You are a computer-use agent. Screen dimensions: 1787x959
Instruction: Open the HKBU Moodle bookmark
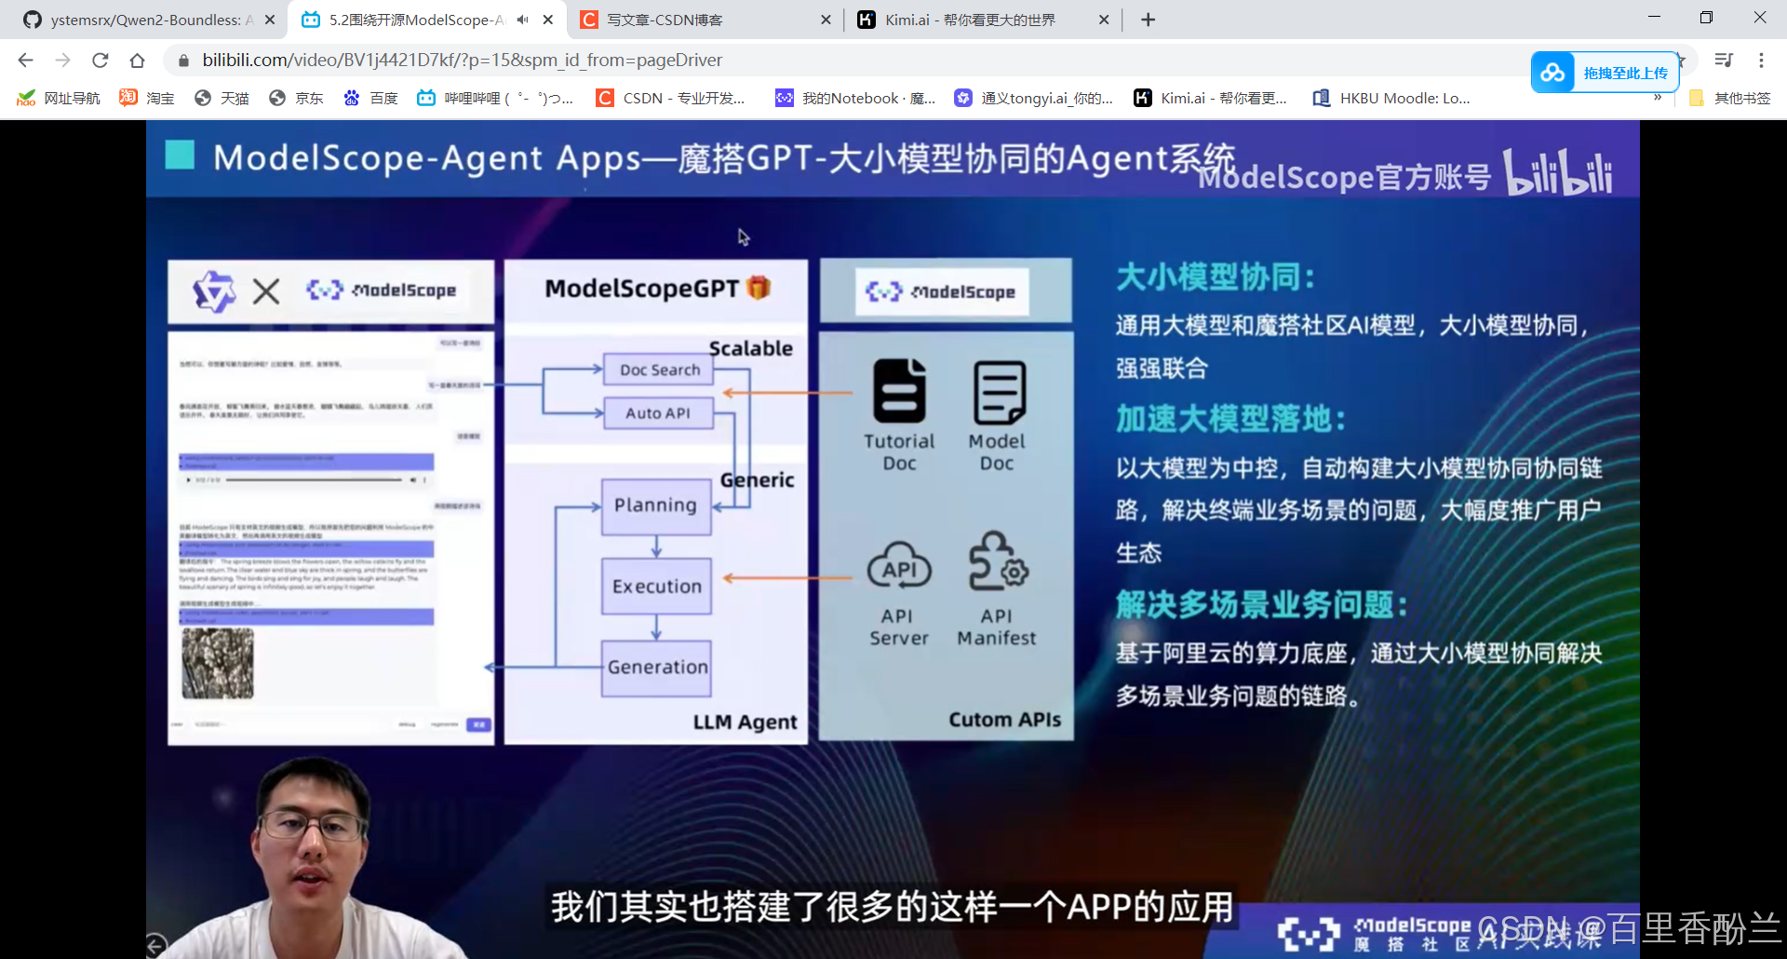1391,98
